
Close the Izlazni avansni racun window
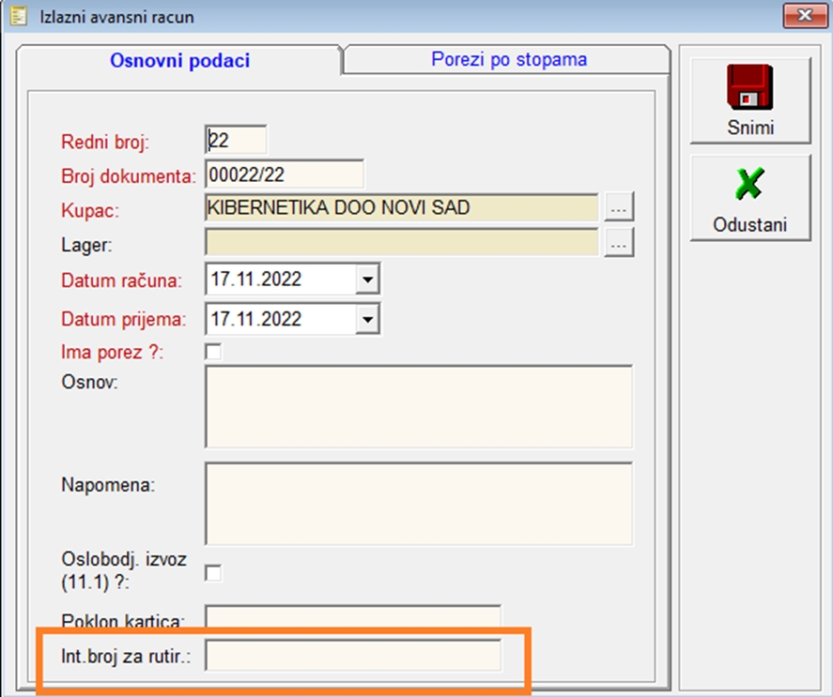pyautogui.click(x=804, y=16)
